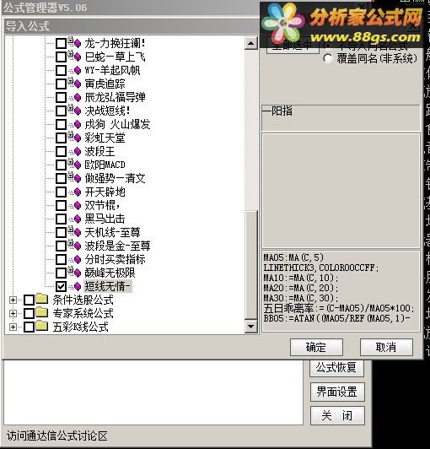
Task: Click the purple formula icon beside WY-羊起风帆
Action: click(78, 70)
